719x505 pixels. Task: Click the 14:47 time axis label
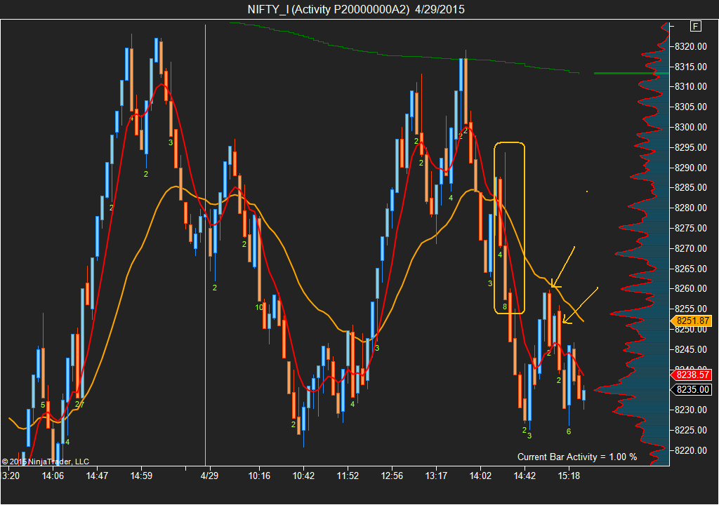point(97,476)
